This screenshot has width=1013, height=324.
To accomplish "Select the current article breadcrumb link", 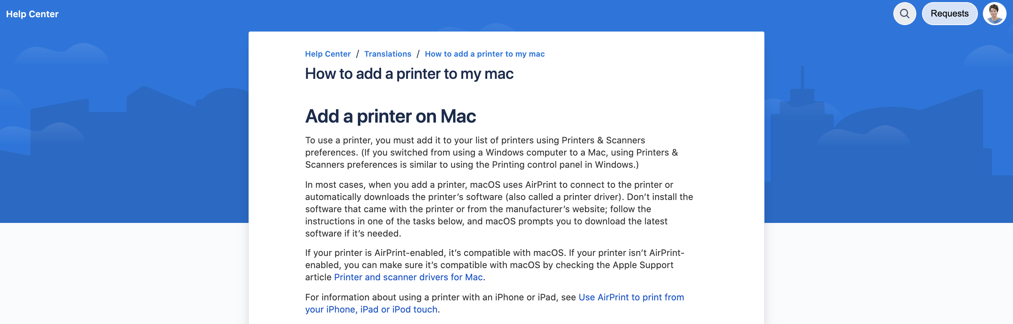I will [485, 54].
